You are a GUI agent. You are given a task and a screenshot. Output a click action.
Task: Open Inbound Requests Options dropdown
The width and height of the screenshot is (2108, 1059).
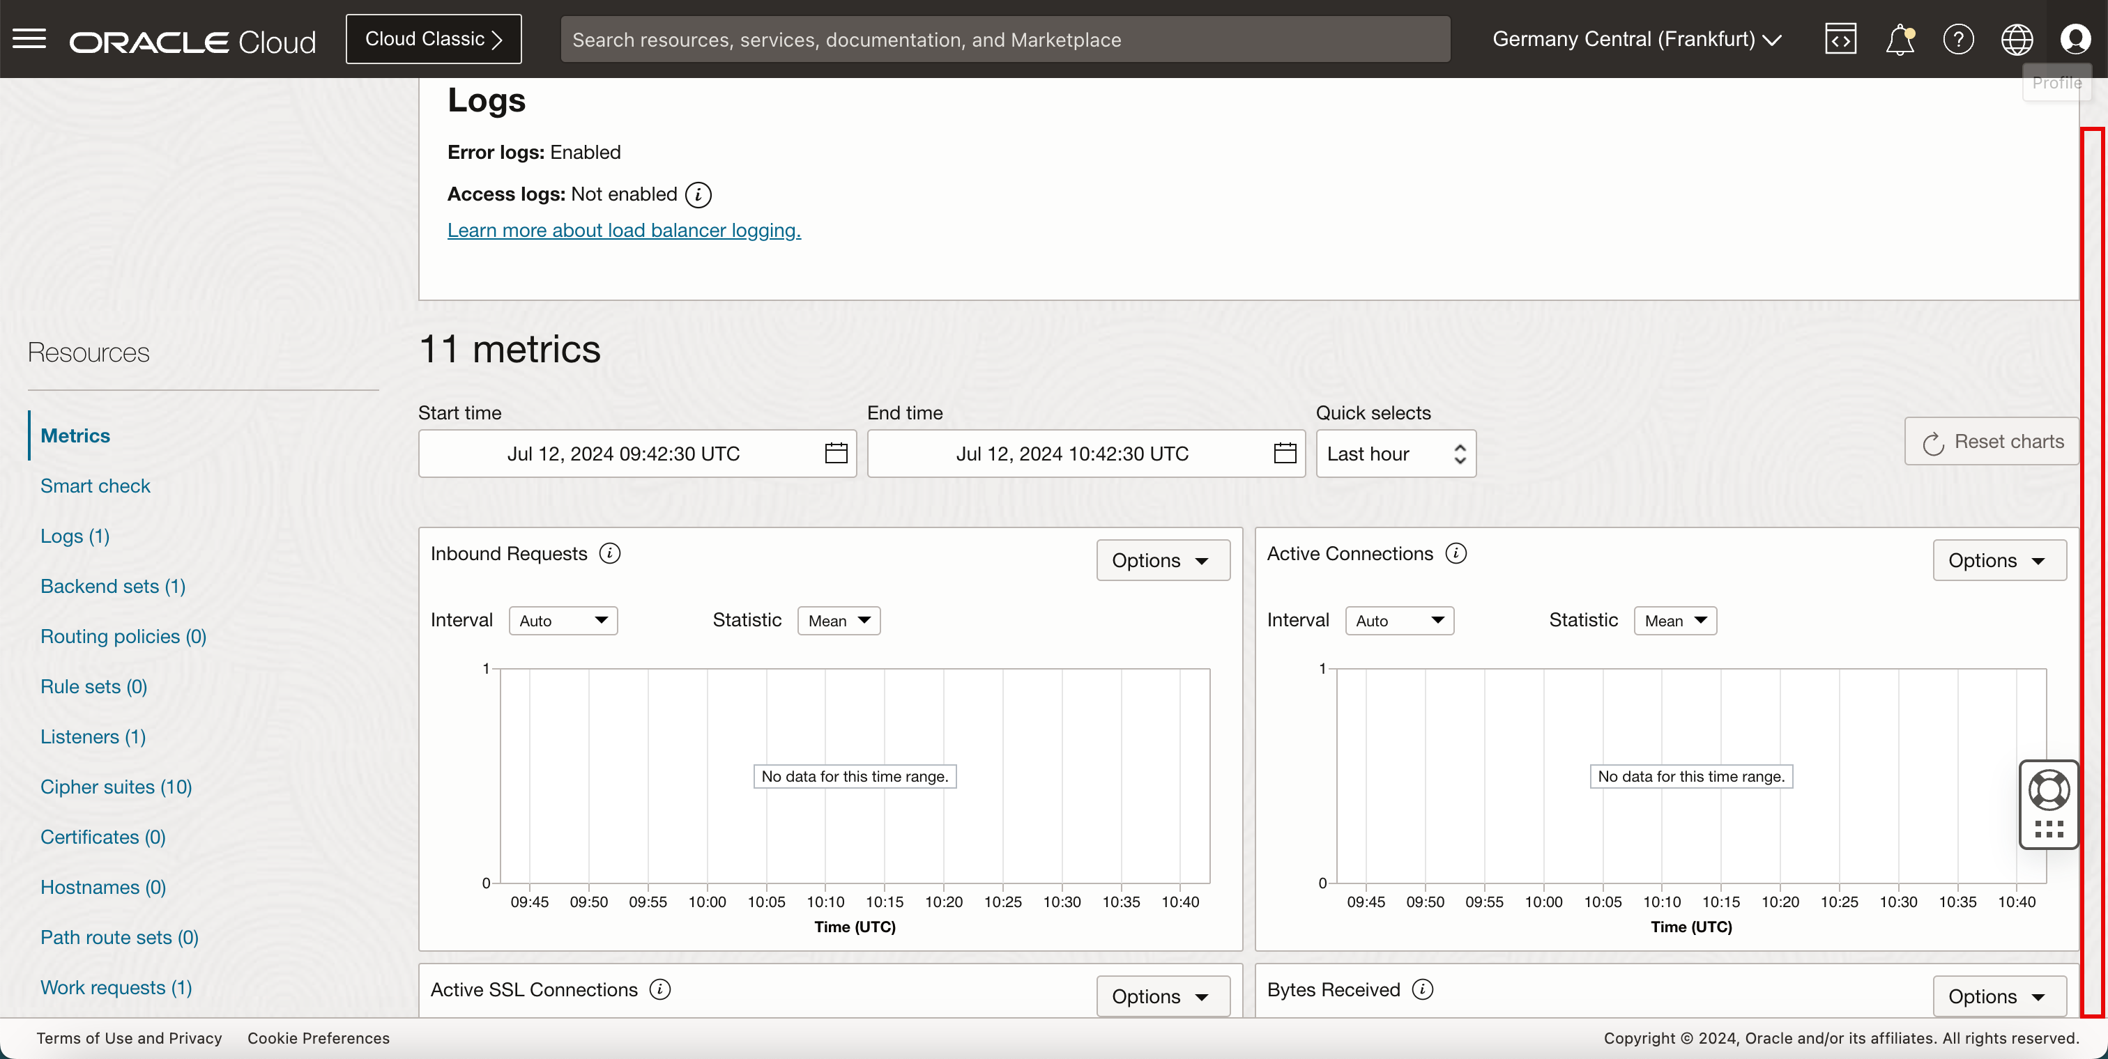click(x=1162, y=561)
